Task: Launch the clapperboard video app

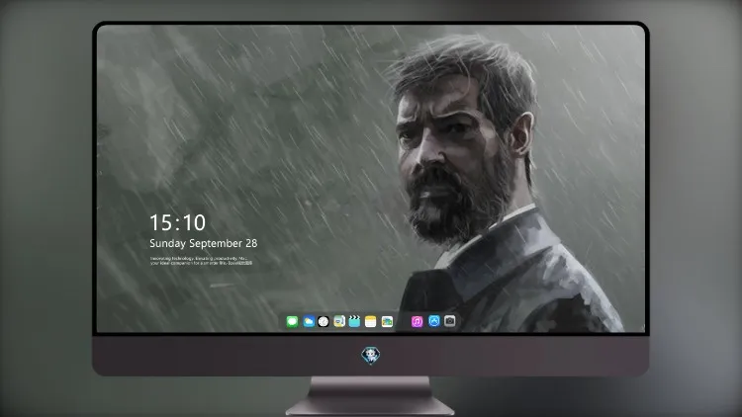Action: [x=354, y=321]
